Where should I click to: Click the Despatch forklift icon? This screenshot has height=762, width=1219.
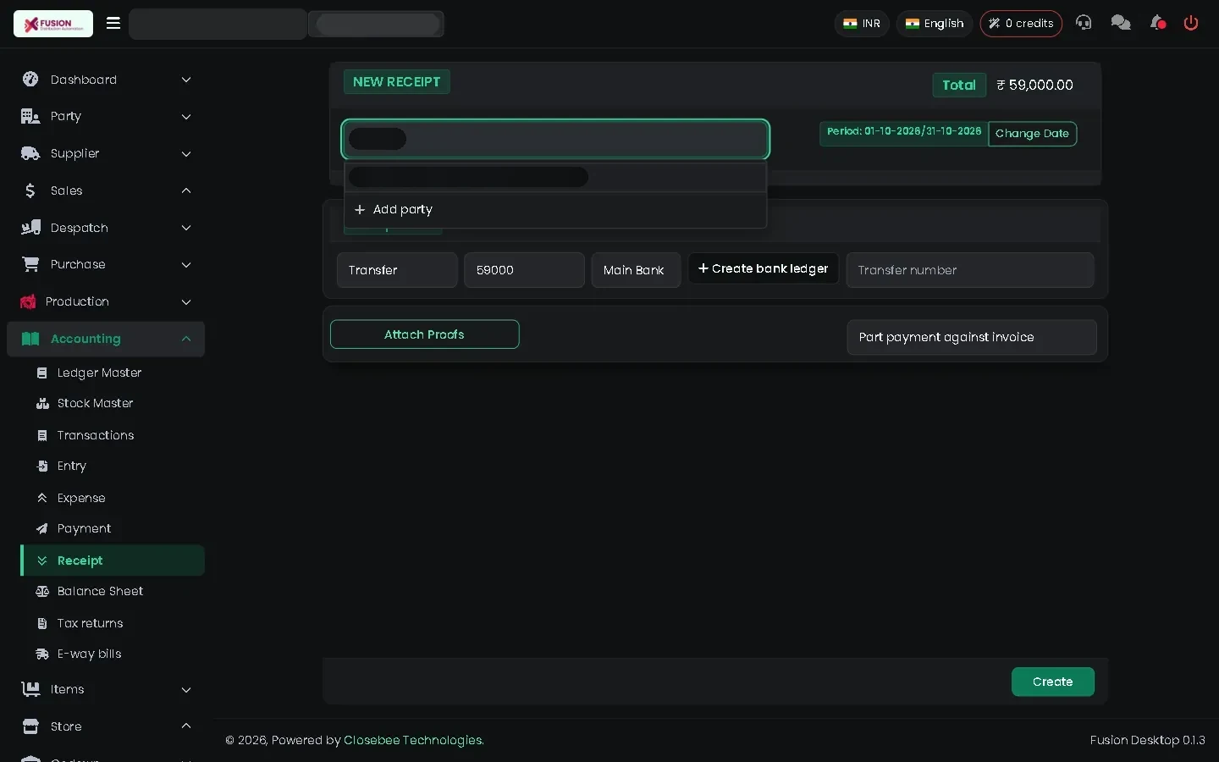coord(30,228)
